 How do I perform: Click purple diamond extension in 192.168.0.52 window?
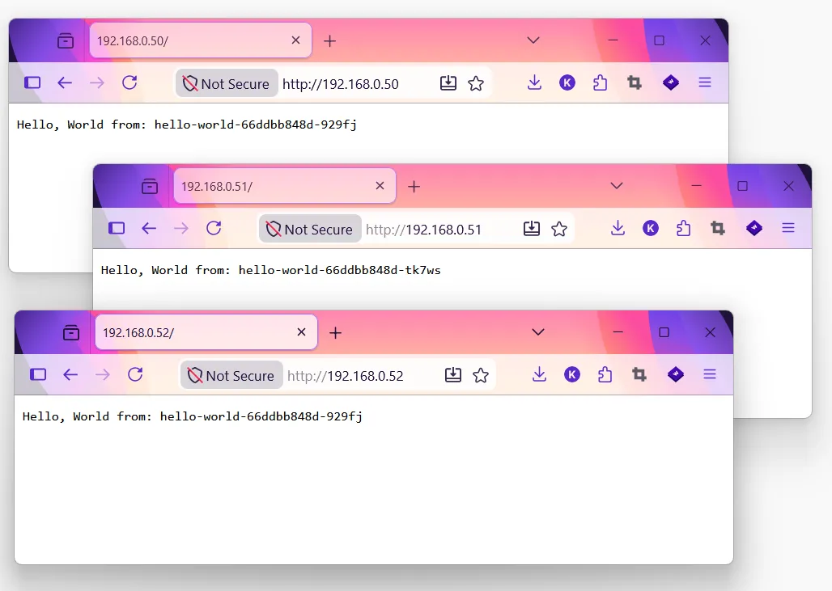pyautogui.click(x=676, y=375)
